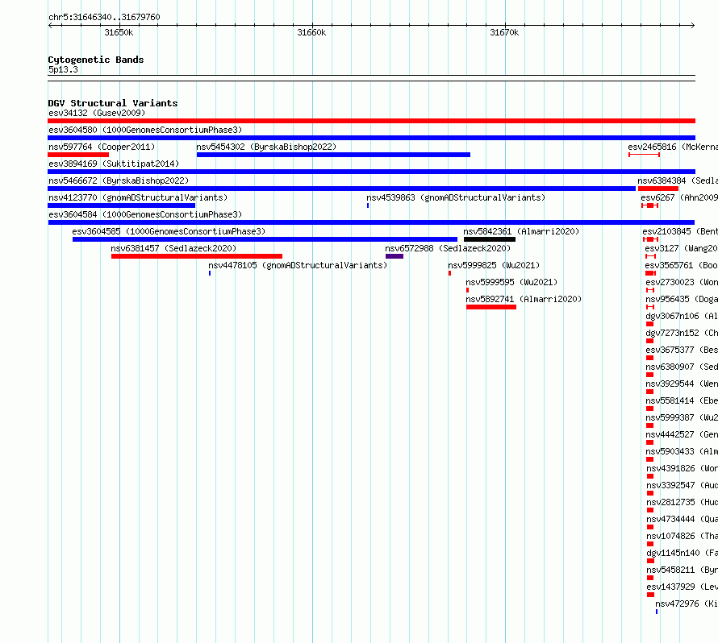Image resolution: width=718 pixels, height=643 pixels.
Task: Open nsv6384384 variant label
Action: click(x=678, y=180)
